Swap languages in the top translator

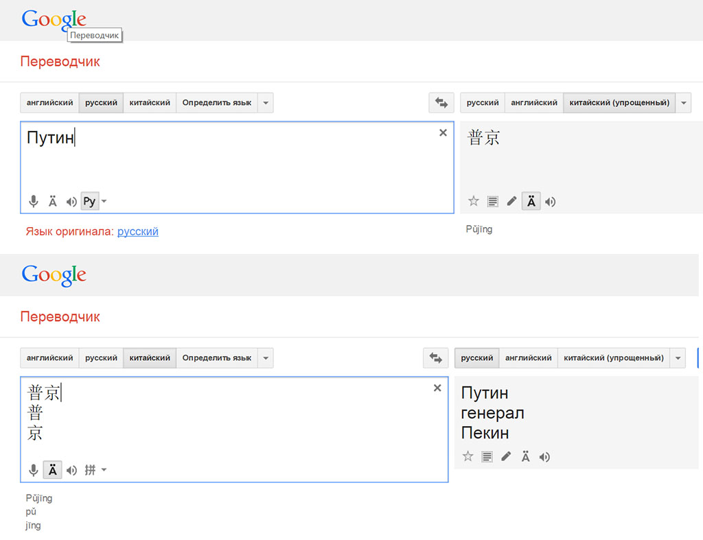(x=441, y=103)
